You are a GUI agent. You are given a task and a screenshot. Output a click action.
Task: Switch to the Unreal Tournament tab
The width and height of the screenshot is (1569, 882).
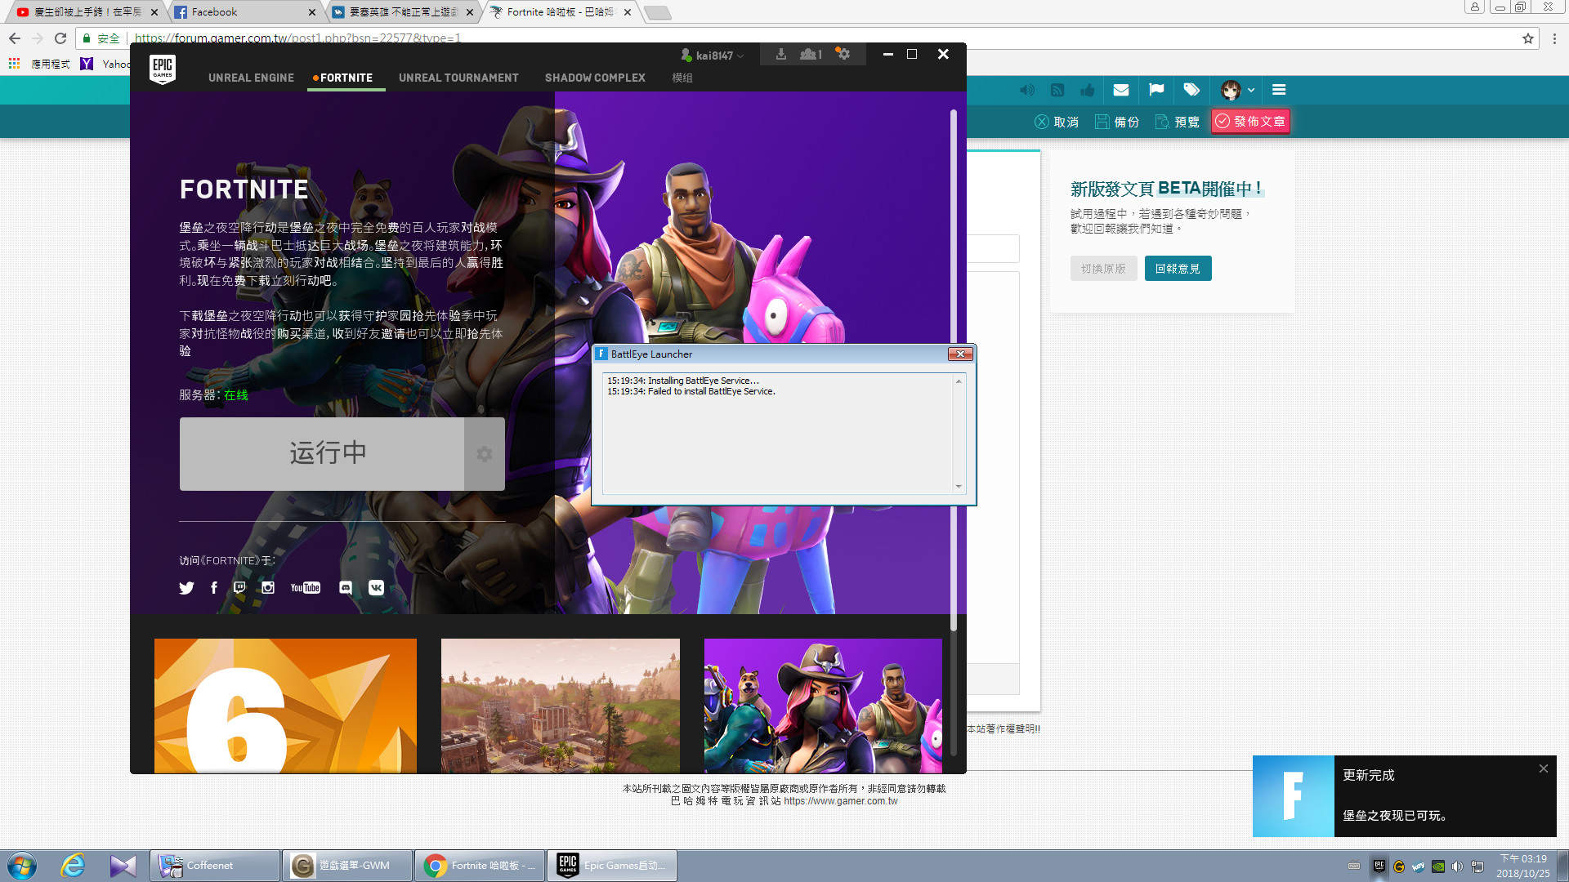coord(458,78)
